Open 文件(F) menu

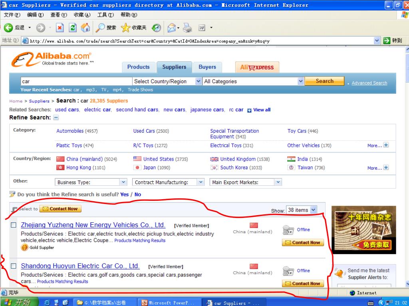click(x=12, y=15)
